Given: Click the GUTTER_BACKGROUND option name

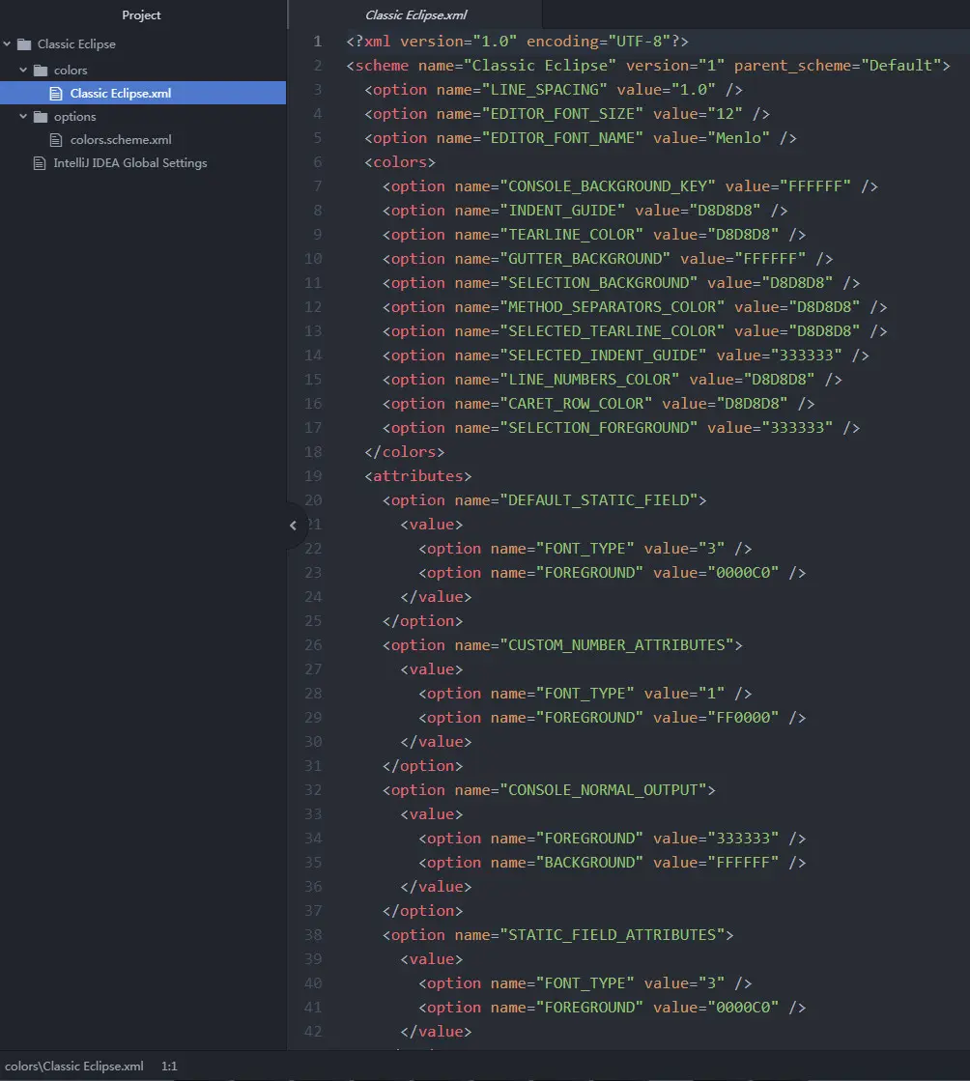Looking at the screenshot, I should 585,259.
